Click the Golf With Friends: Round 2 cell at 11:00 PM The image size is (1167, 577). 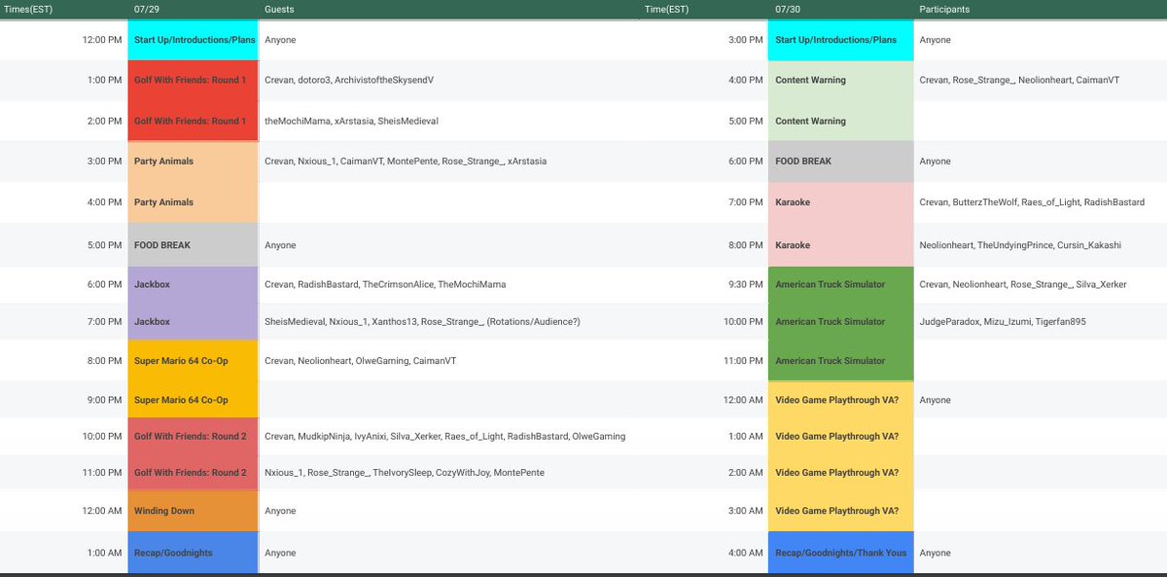tap(193, 473)
